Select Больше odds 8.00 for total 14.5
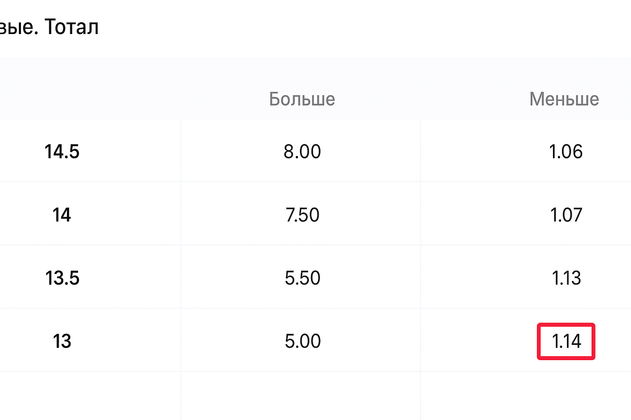631x420 pixels. pos(302,151)
